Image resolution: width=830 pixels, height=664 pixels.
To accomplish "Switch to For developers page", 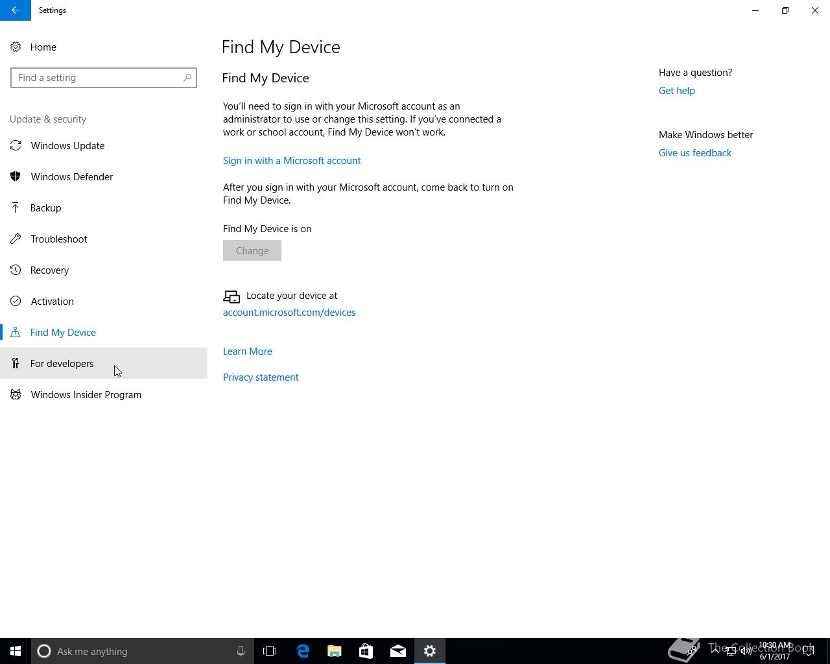I will click(104, 363).
